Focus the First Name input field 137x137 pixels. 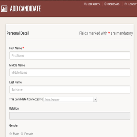(x=70, y=55)
